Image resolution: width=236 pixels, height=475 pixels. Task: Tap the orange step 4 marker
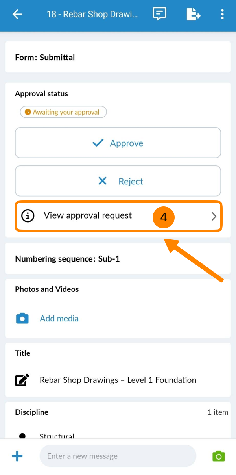pos(164,217)
